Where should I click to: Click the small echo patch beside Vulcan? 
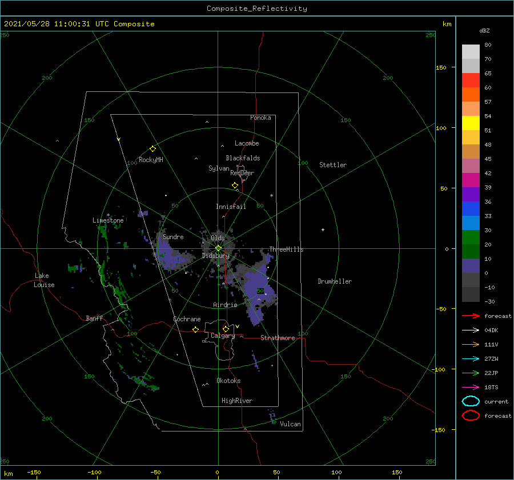coord(272,417)
